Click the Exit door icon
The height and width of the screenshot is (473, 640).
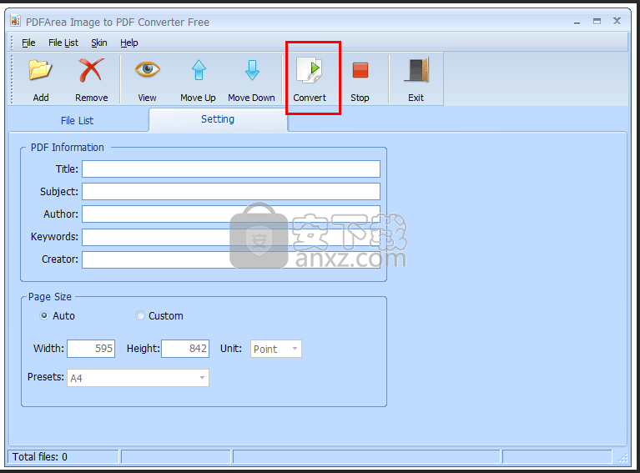tap(416, 71)
